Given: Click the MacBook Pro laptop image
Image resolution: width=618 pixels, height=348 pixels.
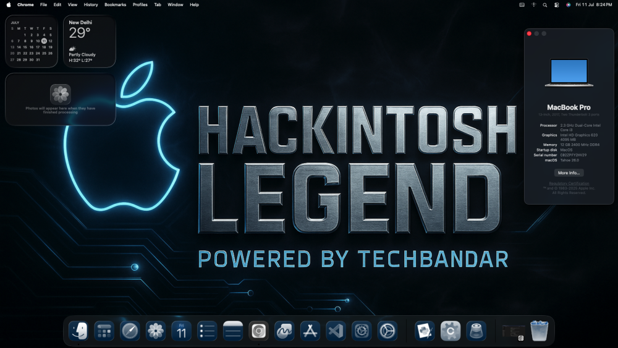Looking at the screenshot, I should [569, 72].
